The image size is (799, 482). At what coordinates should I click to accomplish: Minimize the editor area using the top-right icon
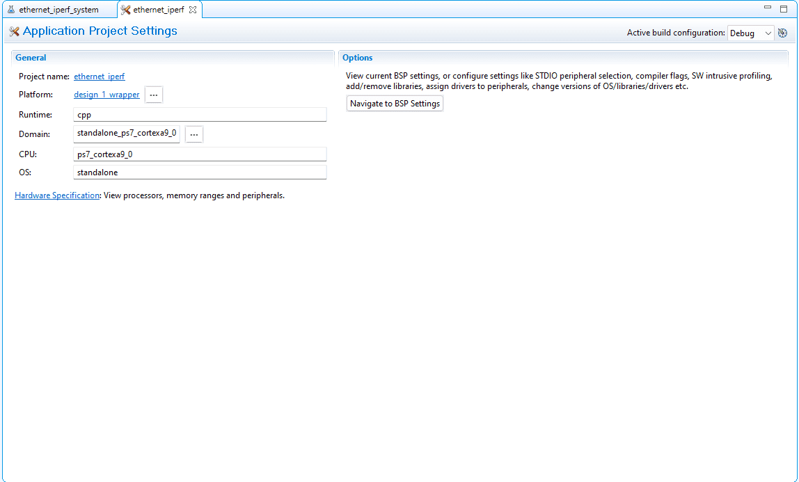click(768, 8)
